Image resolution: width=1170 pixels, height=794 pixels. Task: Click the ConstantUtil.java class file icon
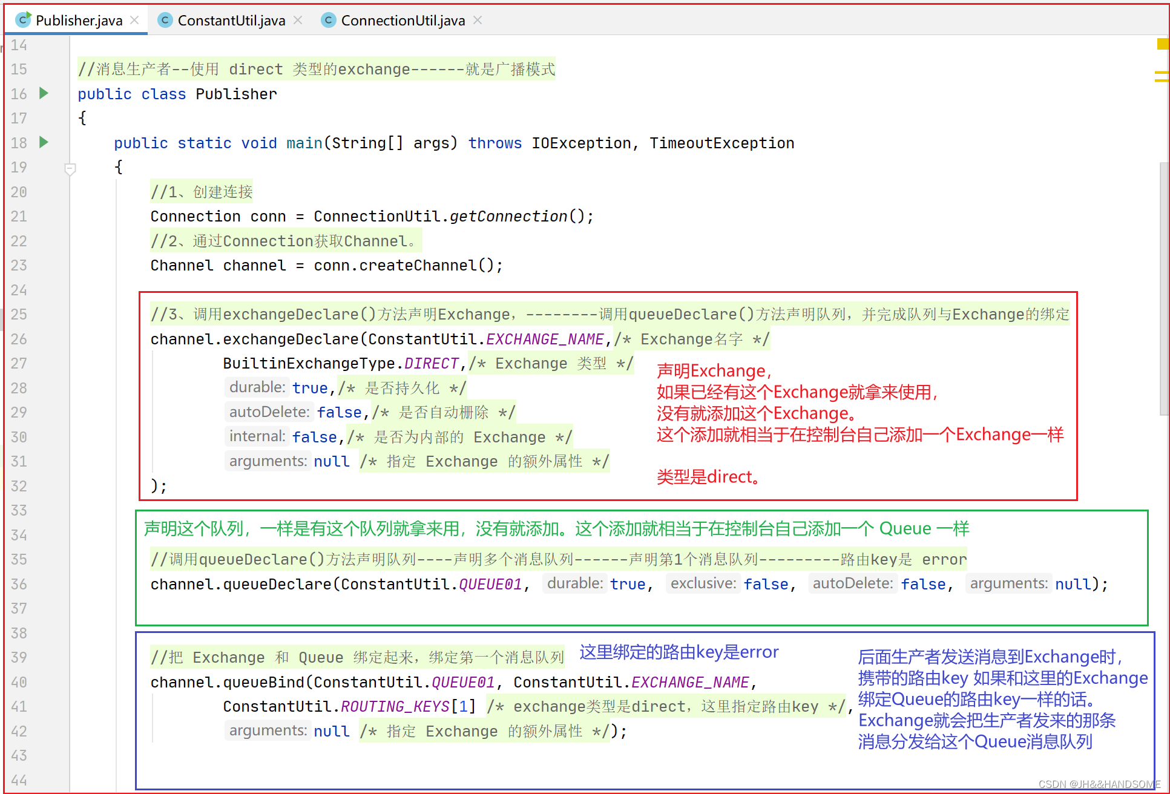[x=165, y=20]
